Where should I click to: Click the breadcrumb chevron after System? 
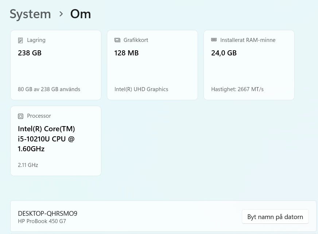[61, 14]
